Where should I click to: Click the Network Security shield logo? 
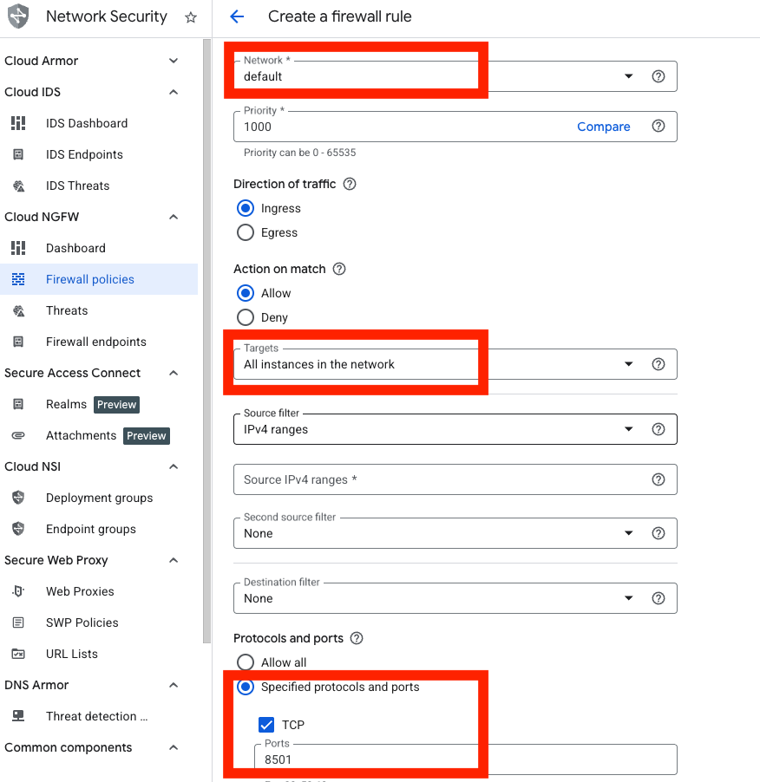pyautogui.click(x=18, y=16)
